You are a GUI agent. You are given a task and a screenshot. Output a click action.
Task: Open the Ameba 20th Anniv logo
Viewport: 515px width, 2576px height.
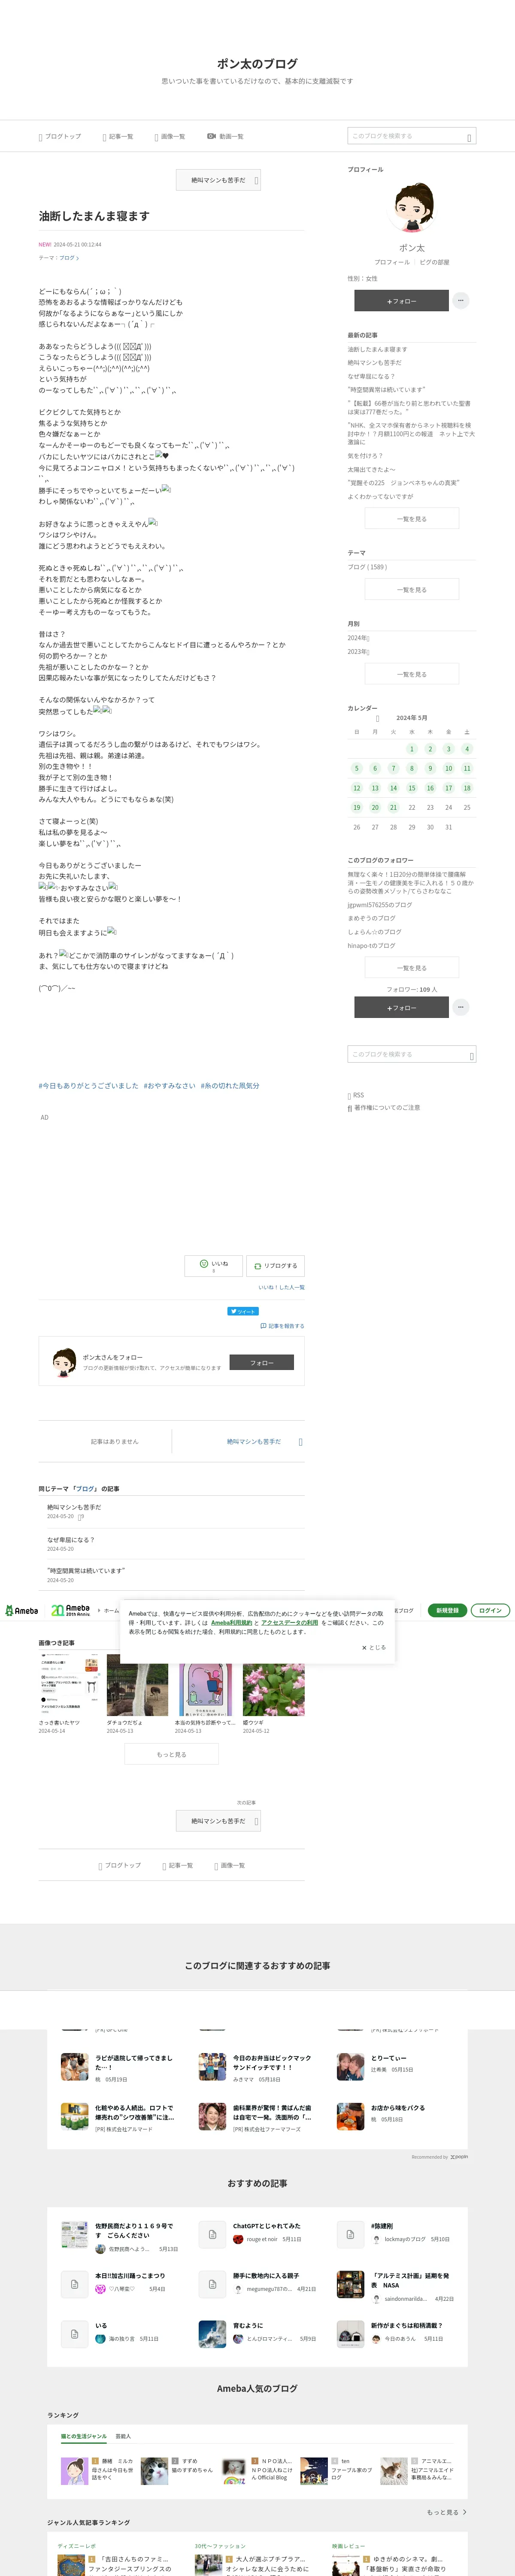(x=71, y=1610)
